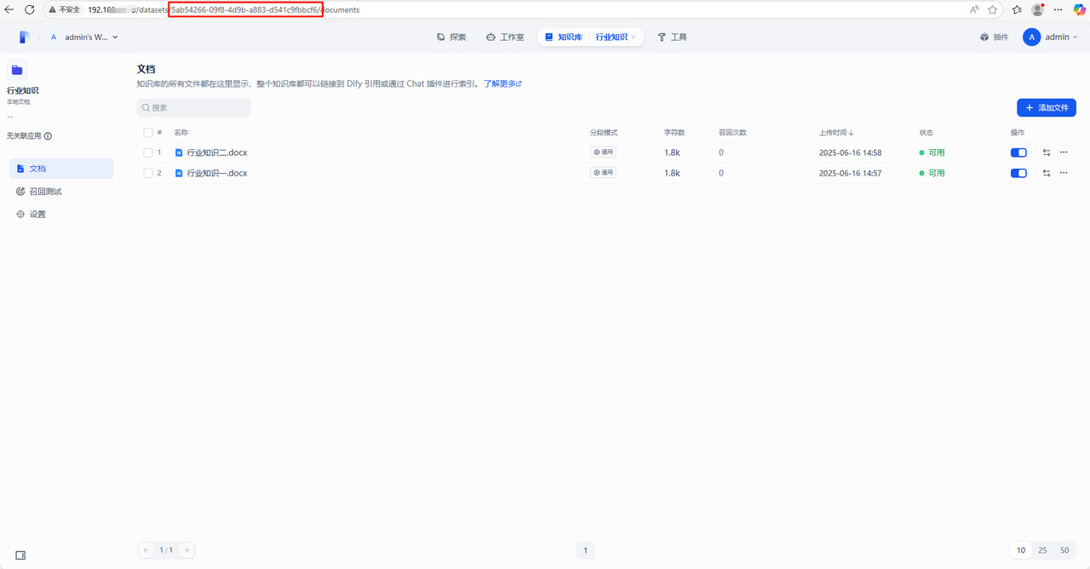Check the select-all checkbox in table header
Viewport: 1090px width, 569px height.
148,133
